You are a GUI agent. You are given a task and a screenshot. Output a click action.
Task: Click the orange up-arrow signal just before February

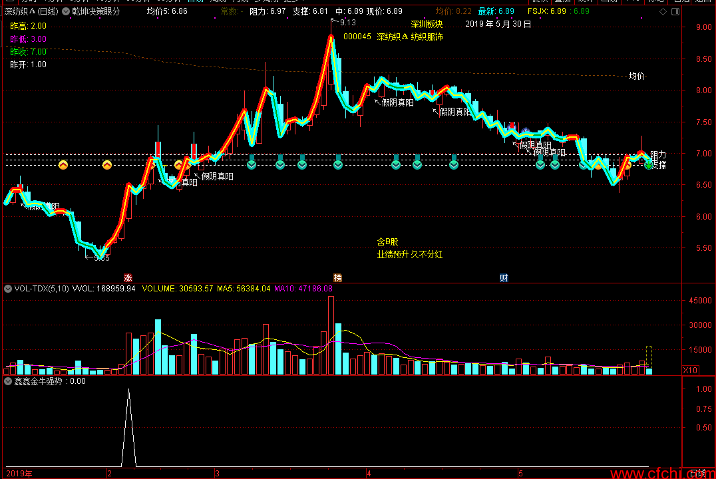pyautogui.click(x=107, y=165)
